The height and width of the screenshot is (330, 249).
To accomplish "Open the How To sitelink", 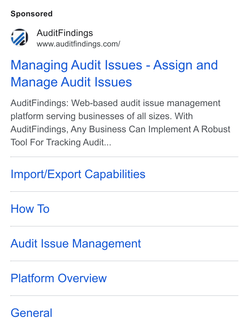I will 30,209.
